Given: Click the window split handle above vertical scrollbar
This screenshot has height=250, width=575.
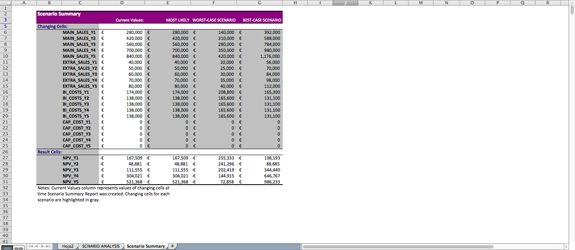Looking at the screenshot, I should pos(571,2).
